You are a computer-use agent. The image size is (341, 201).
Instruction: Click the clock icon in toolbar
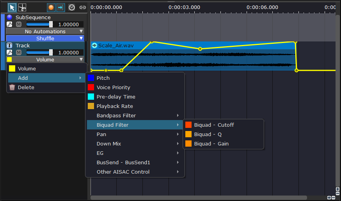72,7
